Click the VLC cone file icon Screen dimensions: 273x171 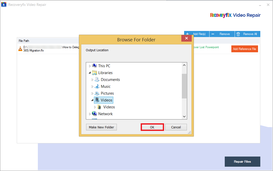point(20,49)
